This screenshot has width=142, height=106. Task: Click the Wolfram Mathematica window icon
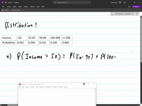[20, 84]
